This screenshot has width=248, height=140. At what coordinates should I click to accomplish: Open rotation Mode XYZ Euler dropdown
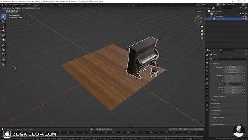click(232, 84)
